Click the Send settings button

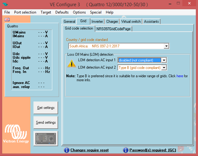pos(46,122)
